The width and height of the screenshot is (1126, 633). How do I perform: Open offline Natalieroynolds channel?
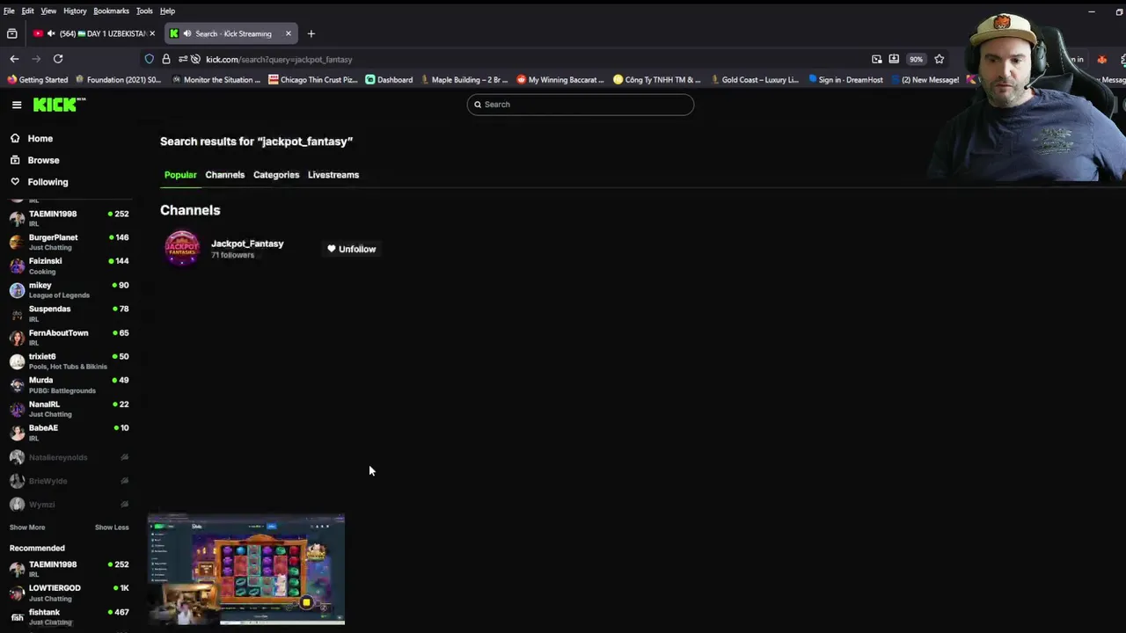pos(69,457)
